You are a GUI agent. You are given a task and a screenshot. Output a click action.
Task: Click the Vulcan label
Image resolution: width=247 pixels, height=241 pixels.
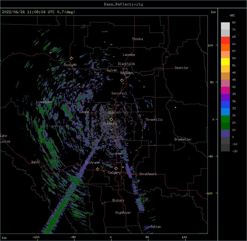click(156, 227)
